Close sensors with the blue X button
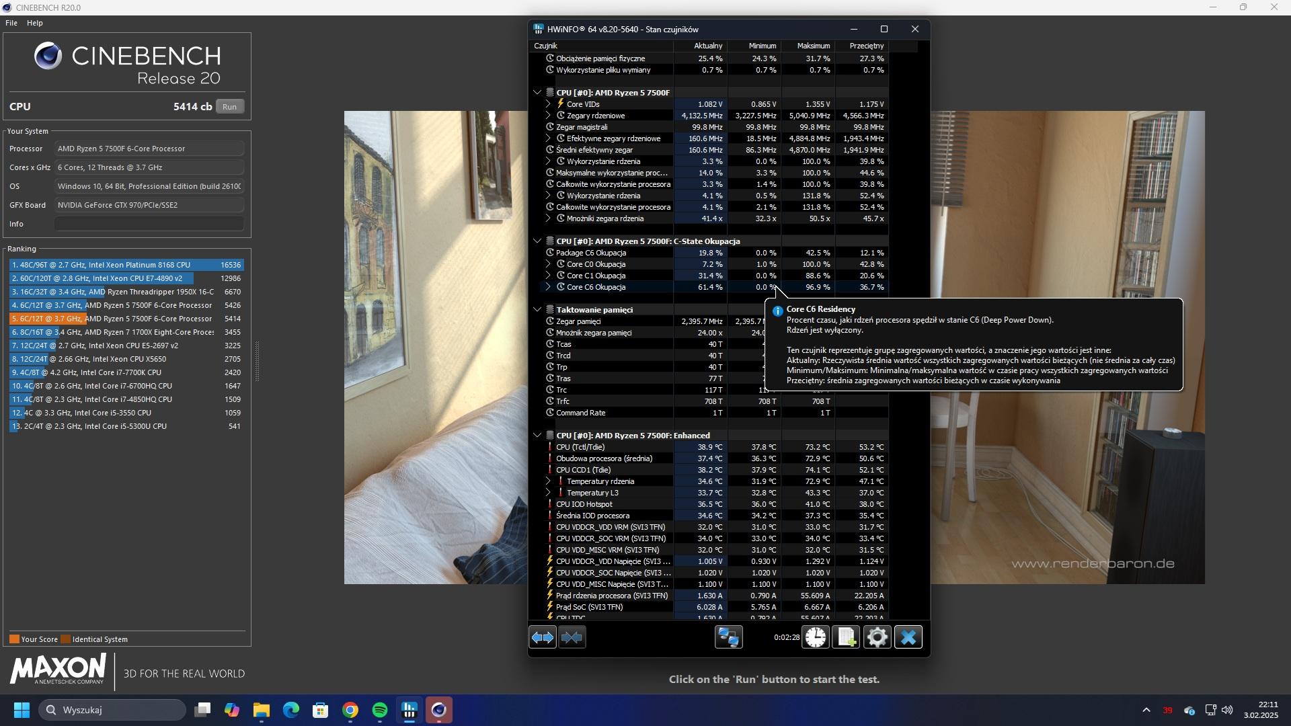The height and width of the screenshot is (726, 1291). click(908, 637)
